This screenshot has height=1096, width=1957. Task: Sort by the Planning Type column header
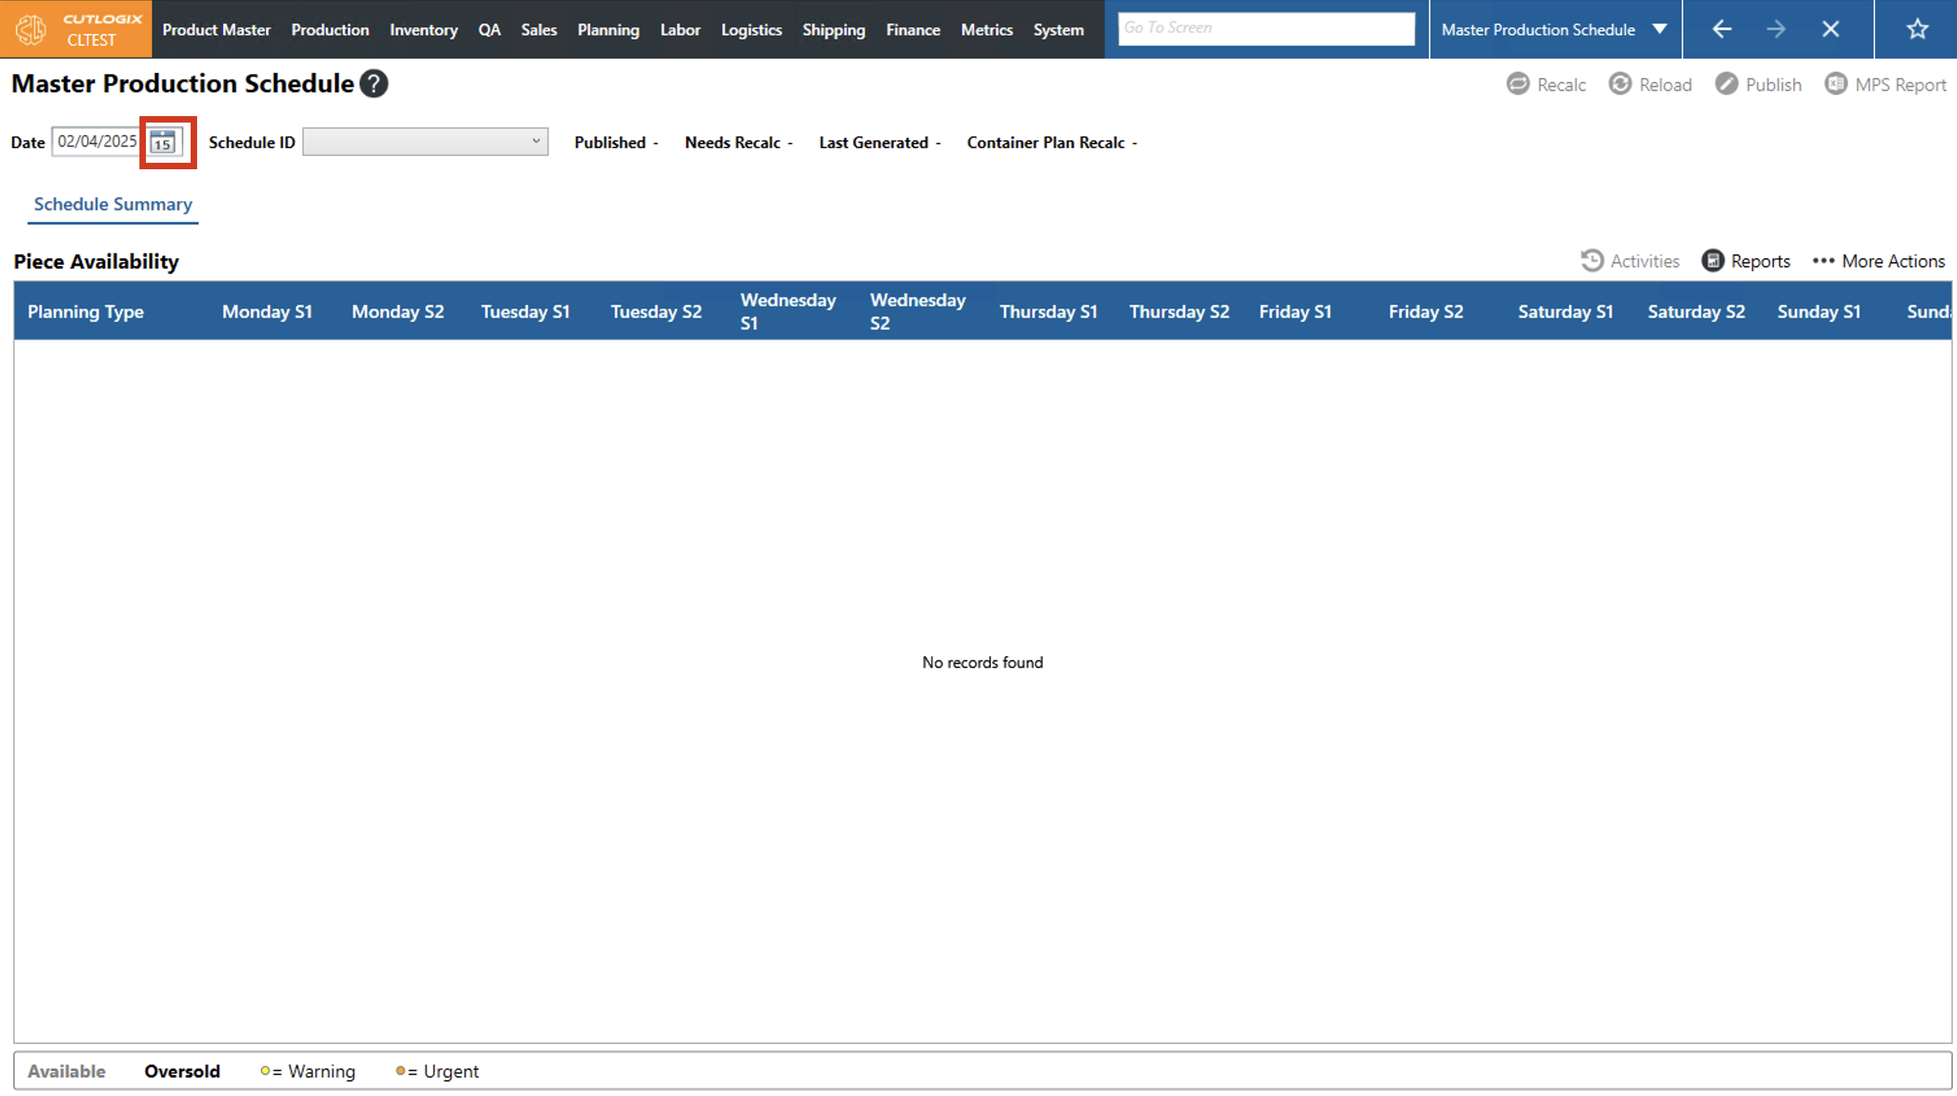tap(86, 311)
